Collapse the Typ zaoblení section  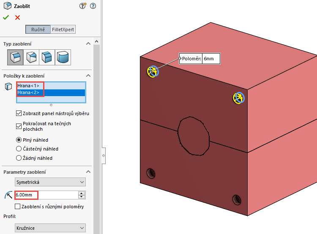(x=88, y=43)
